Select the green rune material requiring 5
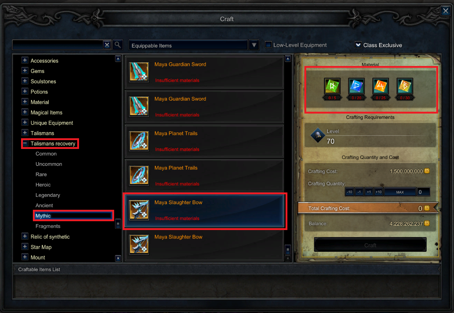 click(332, 86)
